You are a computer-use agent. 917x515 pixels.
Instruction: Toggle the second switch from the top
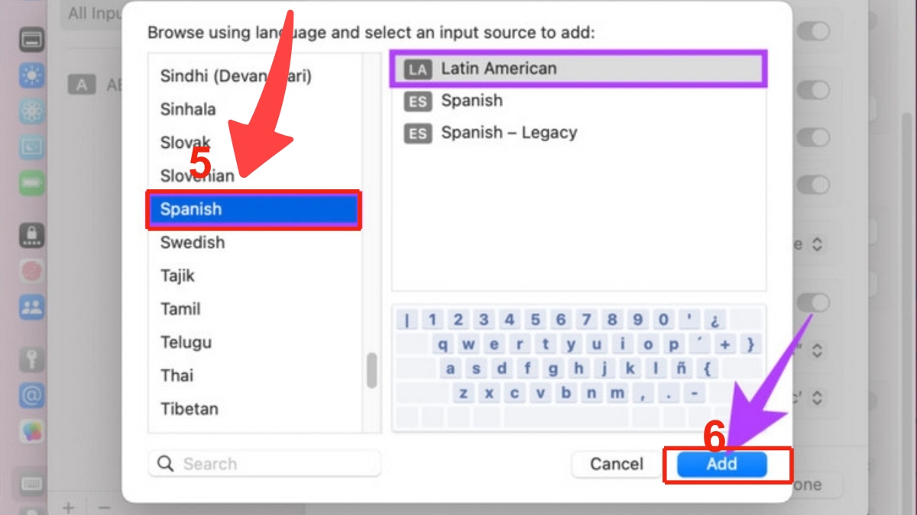[816, 90]
